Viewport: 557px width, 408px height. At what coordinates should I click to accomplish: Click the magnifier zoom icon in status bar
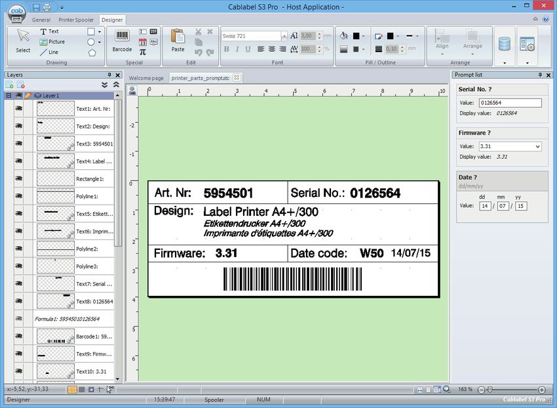(x=446, y=390)
